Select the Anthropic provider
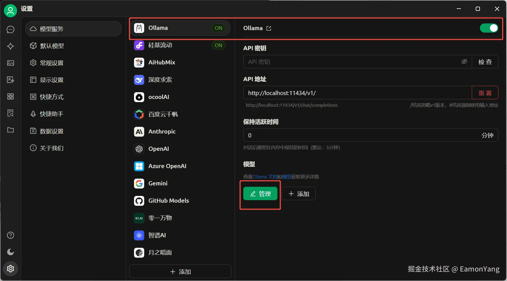This screenshot has width=507, height=281. coord(180,132)
